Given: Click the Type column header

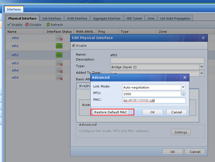Looking at the screenshot, I should 138,32.
